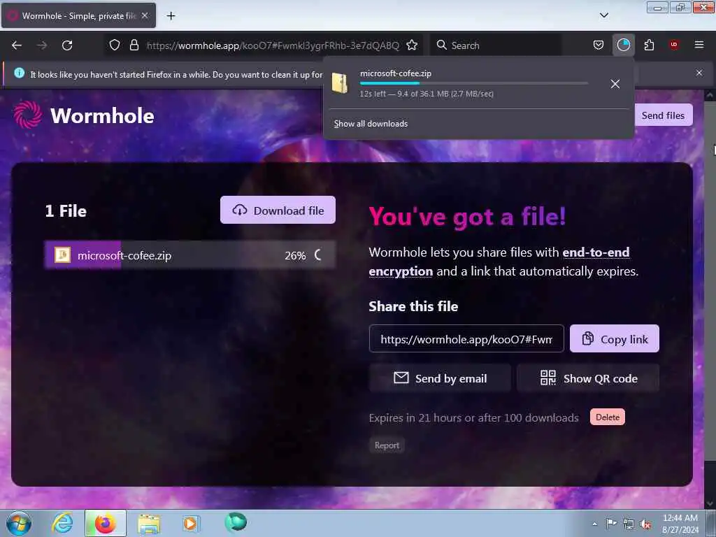The image size is (716, 537).
Task: Report this file
Action: (387, 445)
